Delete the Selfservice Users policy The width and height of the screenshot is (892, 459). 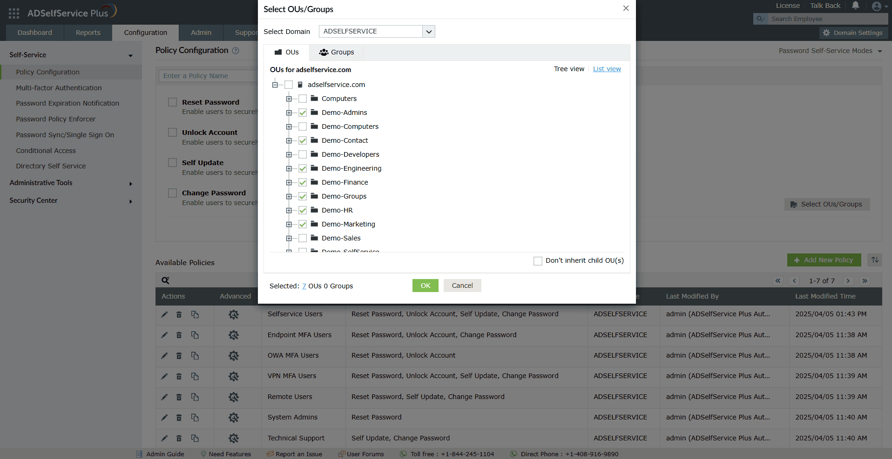(x=179, y=315)
